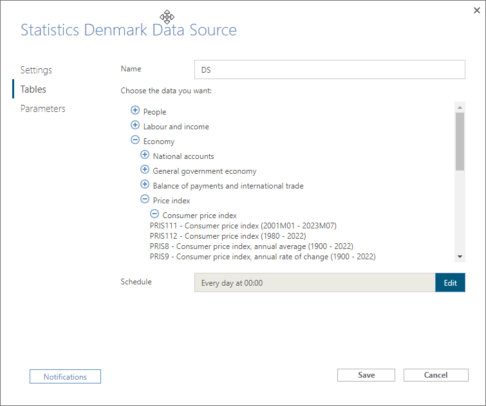Expand the National accounts node
Image resolution: width=486 pixels, height=406 pixels.
[x=145, y=154]
